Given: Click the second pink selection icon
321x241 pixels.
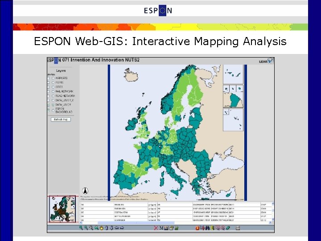Looking at the screenshot, I should click(223, 228).
